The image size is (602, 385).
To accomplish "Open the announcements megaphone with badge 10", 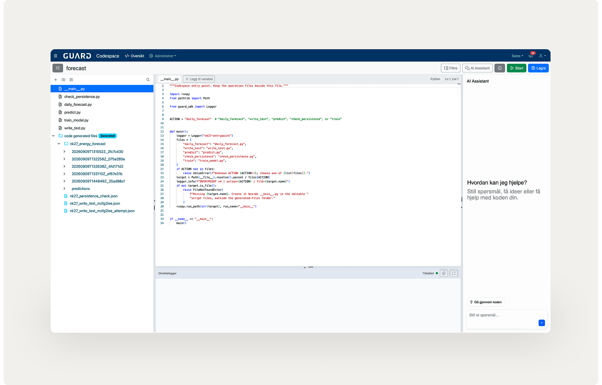I will (531, 56).
